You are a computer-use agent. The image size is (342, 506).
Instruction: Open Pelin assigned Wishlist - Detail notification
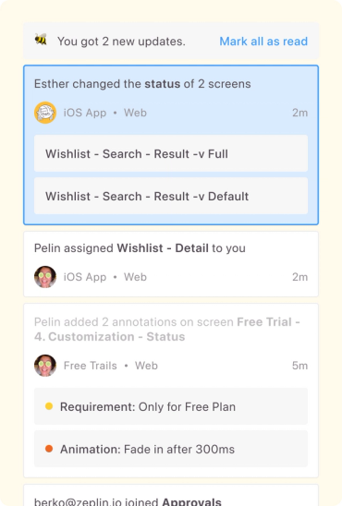pos(171,264)
